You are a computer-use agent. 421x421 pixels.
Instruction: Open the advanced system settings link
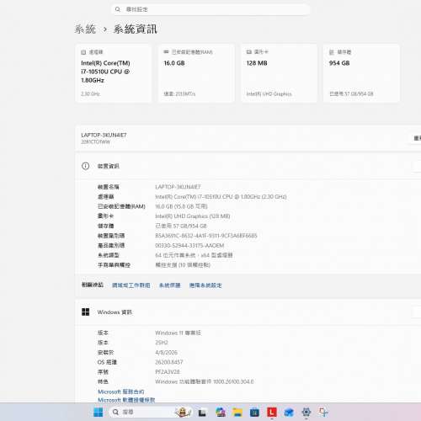[x=205, y=285]
